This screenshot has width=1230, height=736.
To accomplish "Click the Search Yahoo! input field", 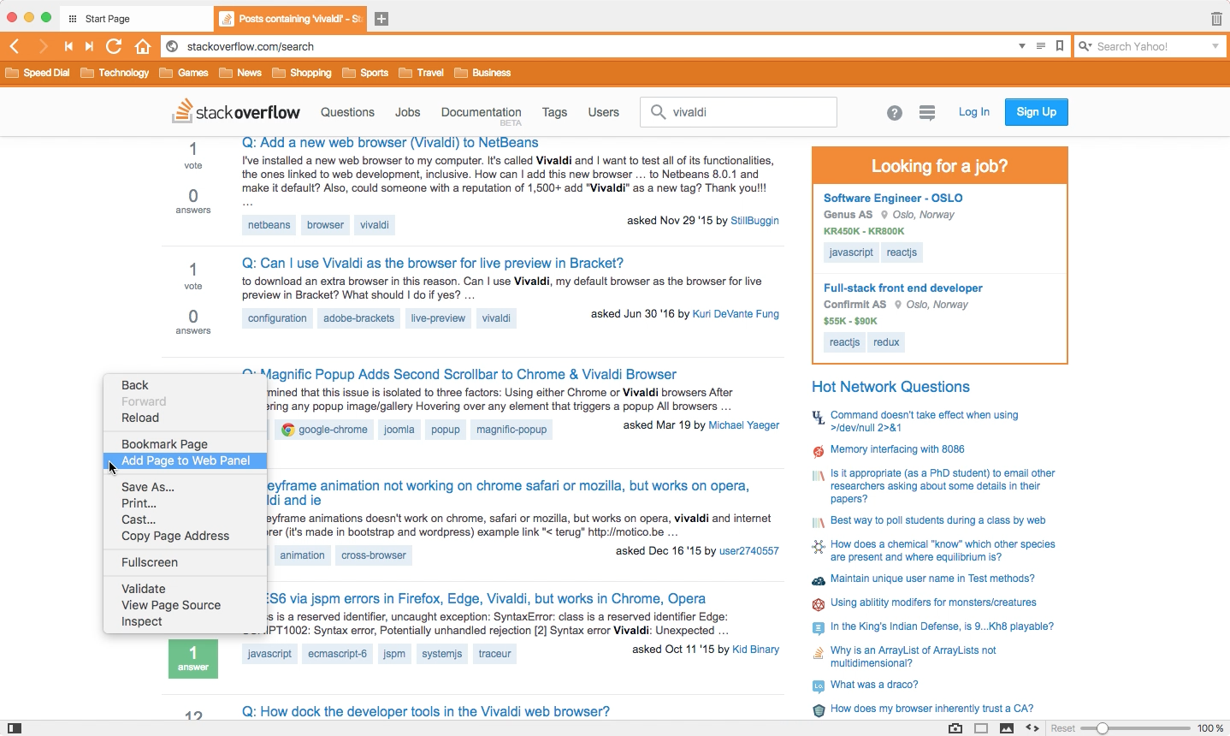I will 1150,46.
